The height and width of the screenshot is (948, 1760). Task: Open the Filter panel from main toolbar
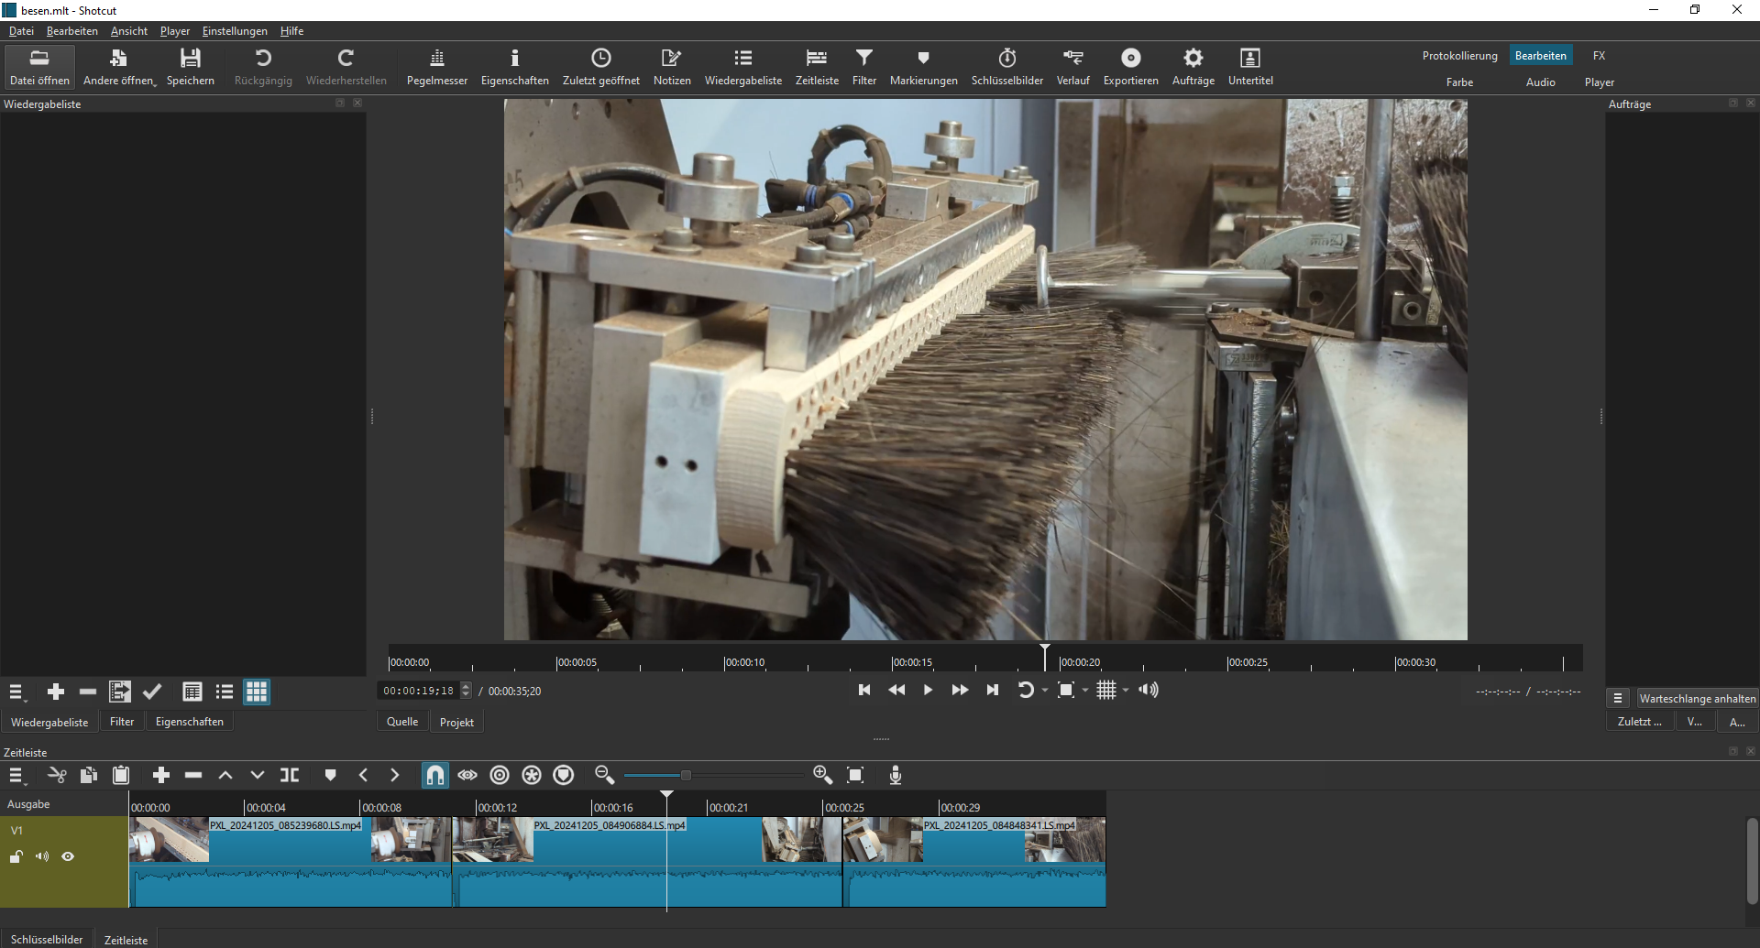point(863,67)
